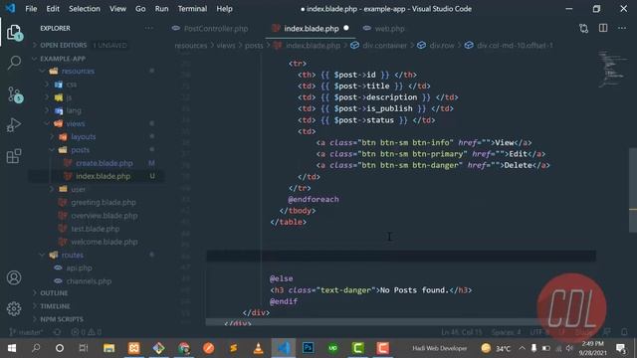Screen dimensions: 637x358
Task: Open Windows action center icon
Action: [x=621, y=348]
